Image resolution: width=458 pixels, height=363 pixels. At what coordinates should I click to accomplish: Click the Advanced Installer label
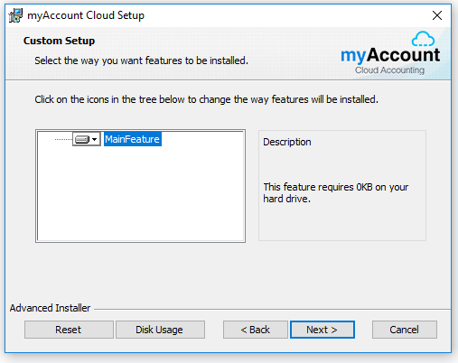pyautogui.click(x=50, y=308)
